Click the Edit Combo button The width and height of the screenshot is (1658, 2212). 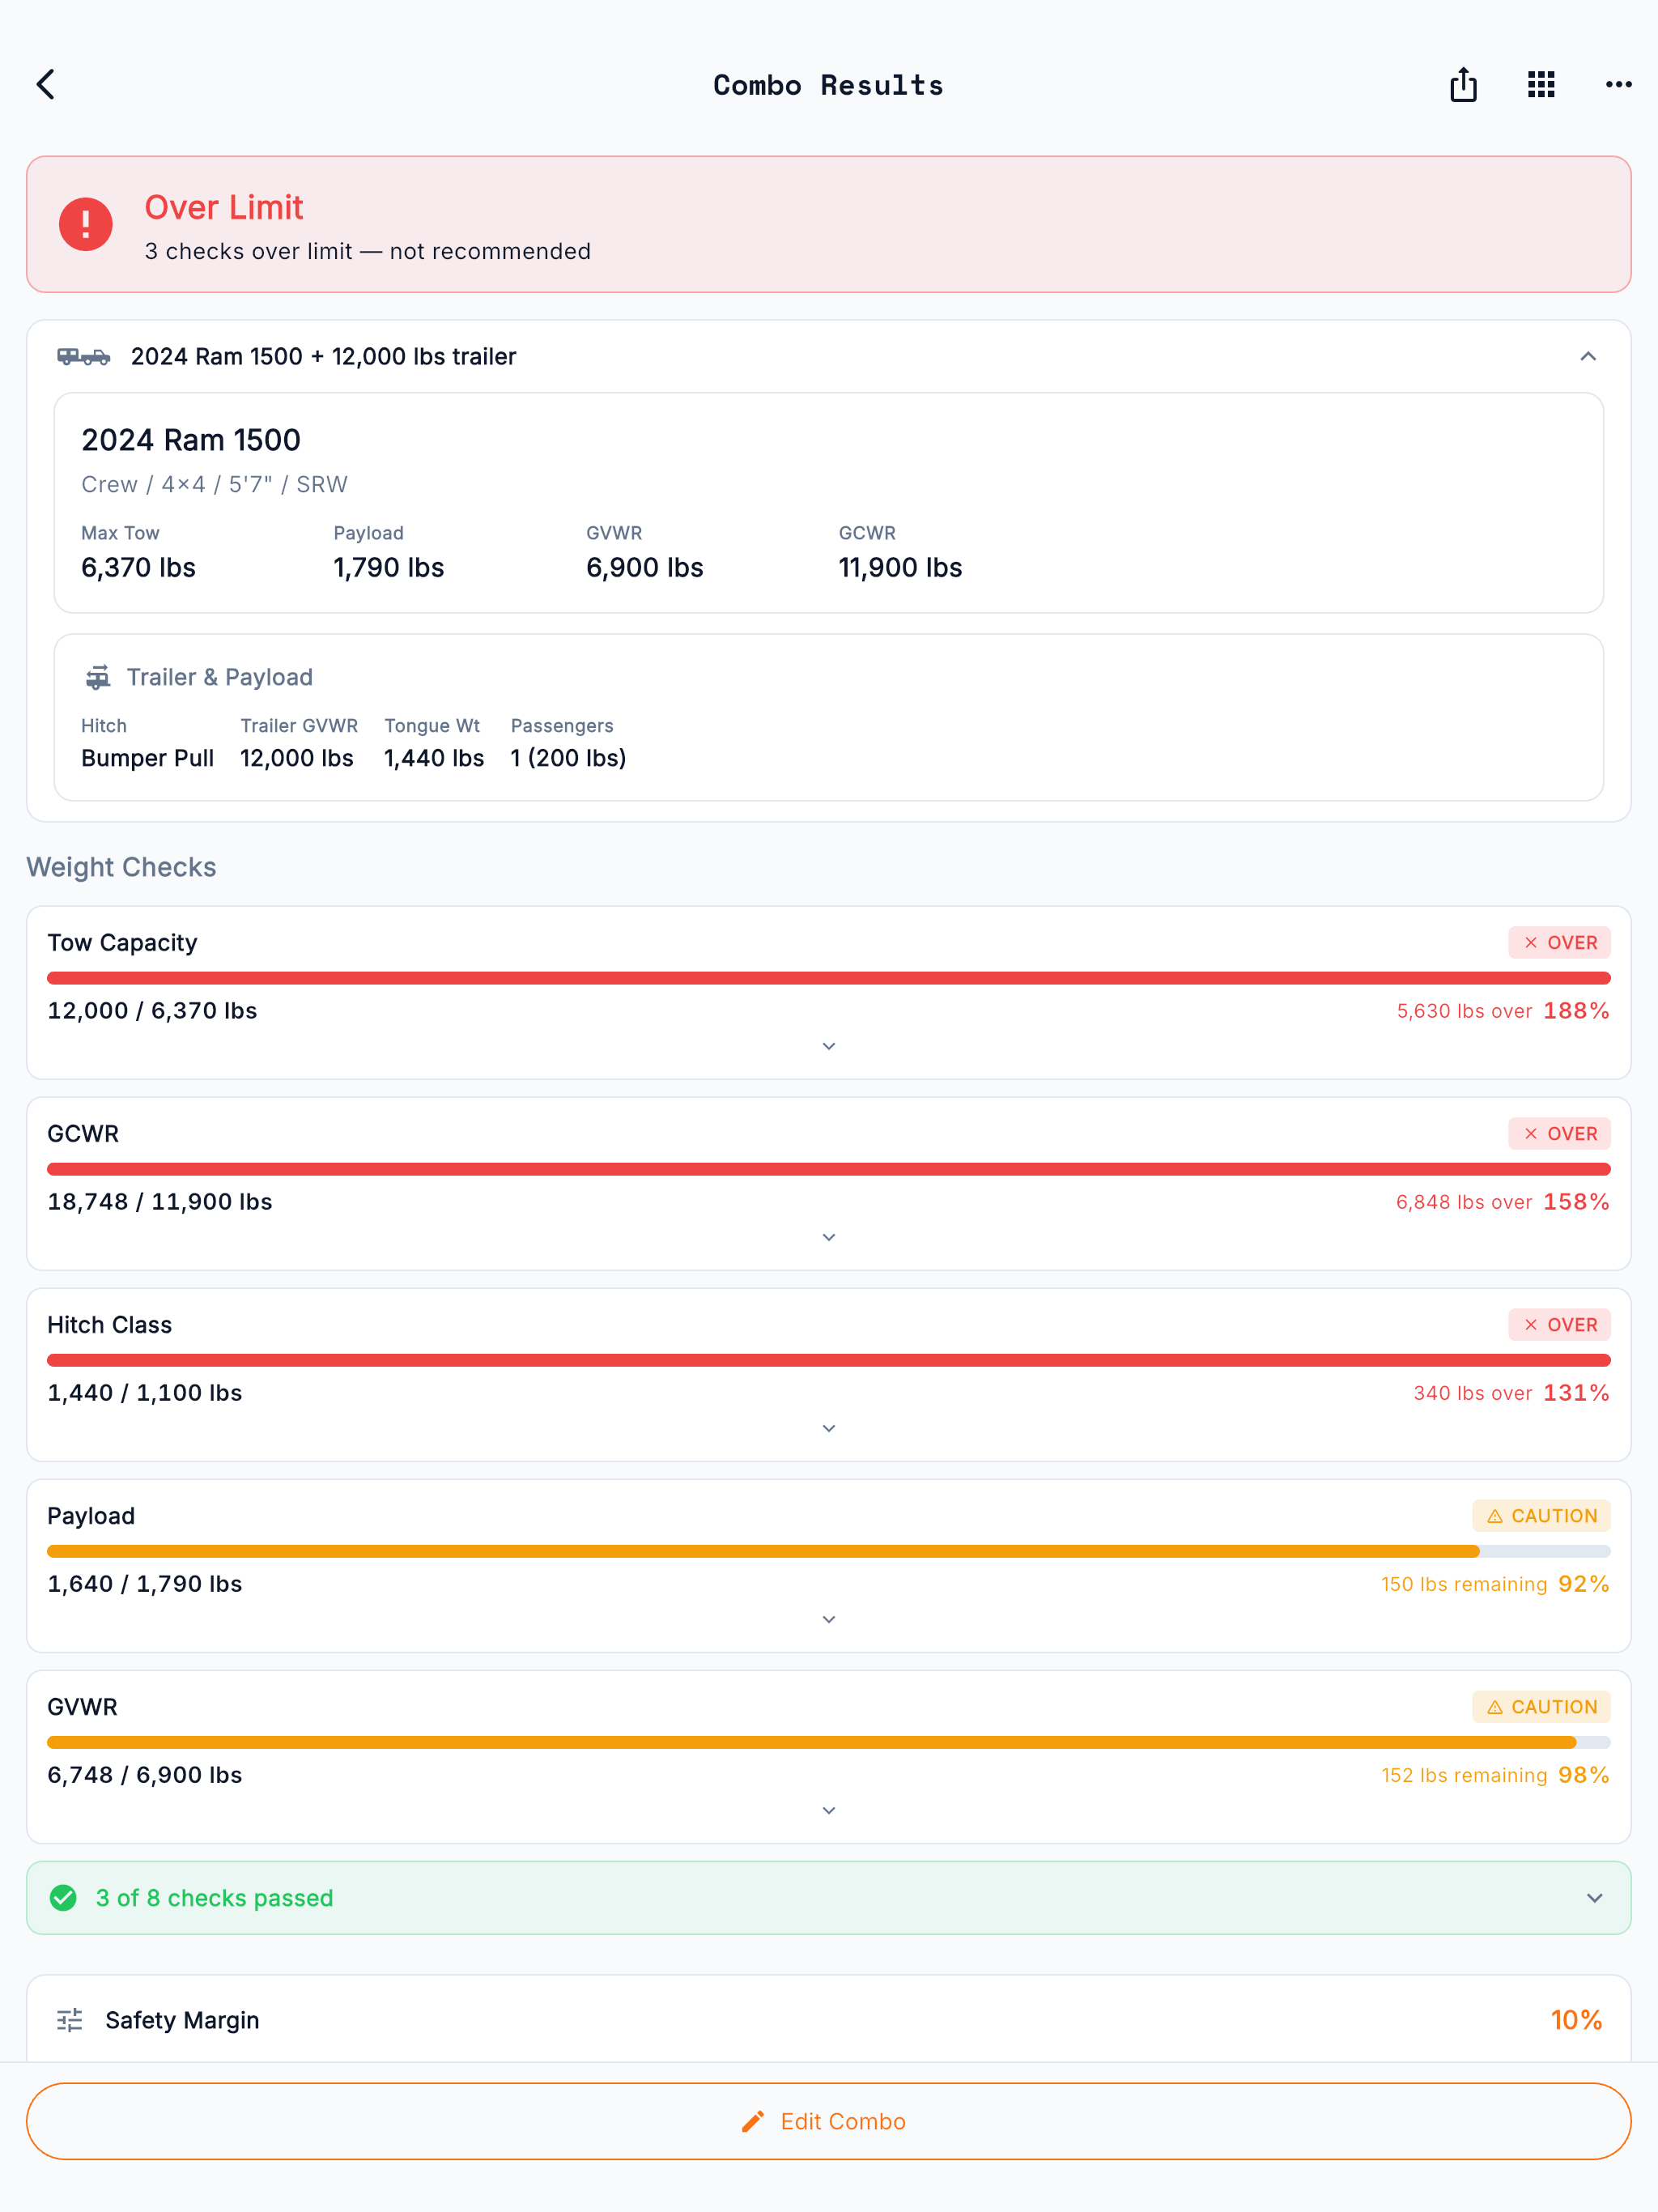(x=829, y=2121)
